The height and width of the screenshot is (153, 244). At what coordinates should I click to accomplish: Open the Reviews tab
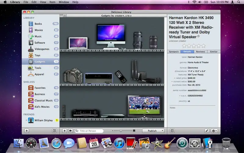coord(200,52)
